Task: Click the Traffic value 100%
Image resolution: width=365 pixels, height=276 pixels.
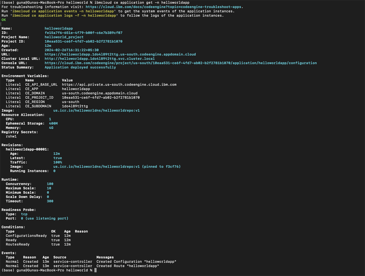Action: [57, 162]
